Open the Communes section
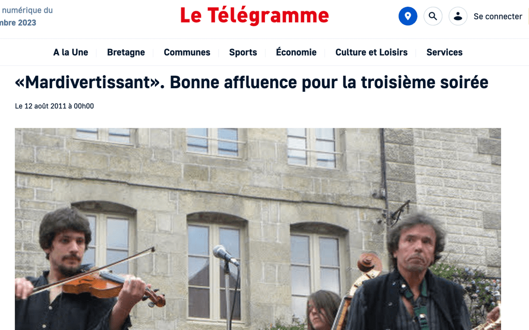Viewport: 529px width, 330px height. (187, 52)
